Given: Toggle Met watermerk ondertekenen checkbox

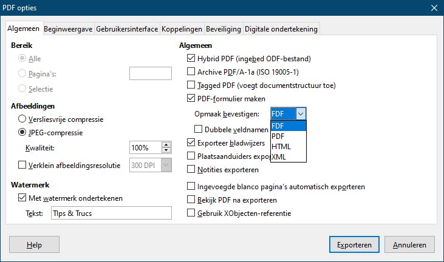Looking at the screenshot, I should point(23,198).
